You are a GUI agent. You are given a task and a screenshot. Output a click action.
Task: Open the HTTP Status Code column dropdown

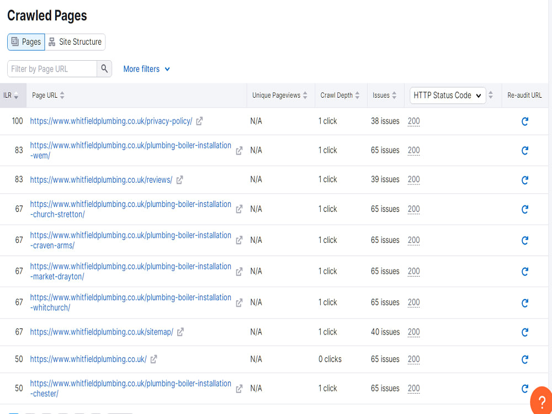tap(448, 95)
